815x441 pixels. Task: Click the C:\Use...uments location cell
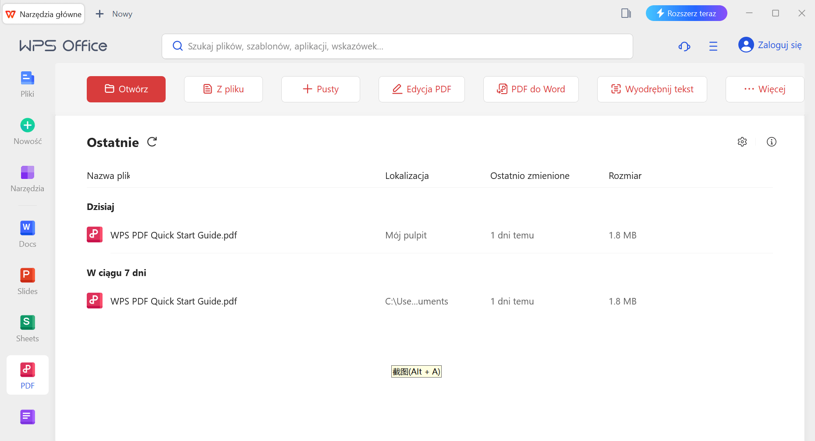coord(417,301)
